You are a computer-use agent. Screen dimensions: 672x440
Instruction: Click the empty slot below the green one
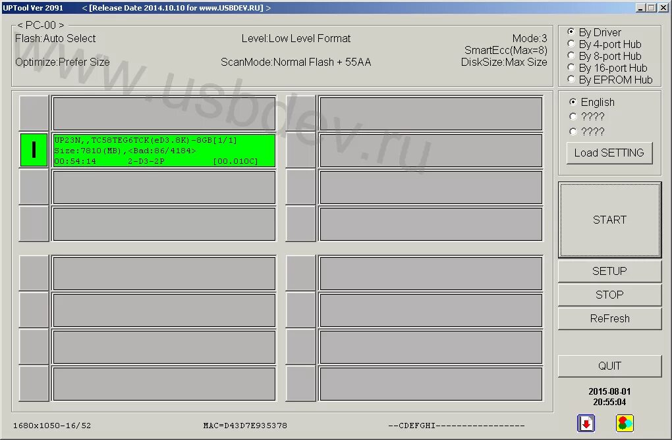[163, 187]
